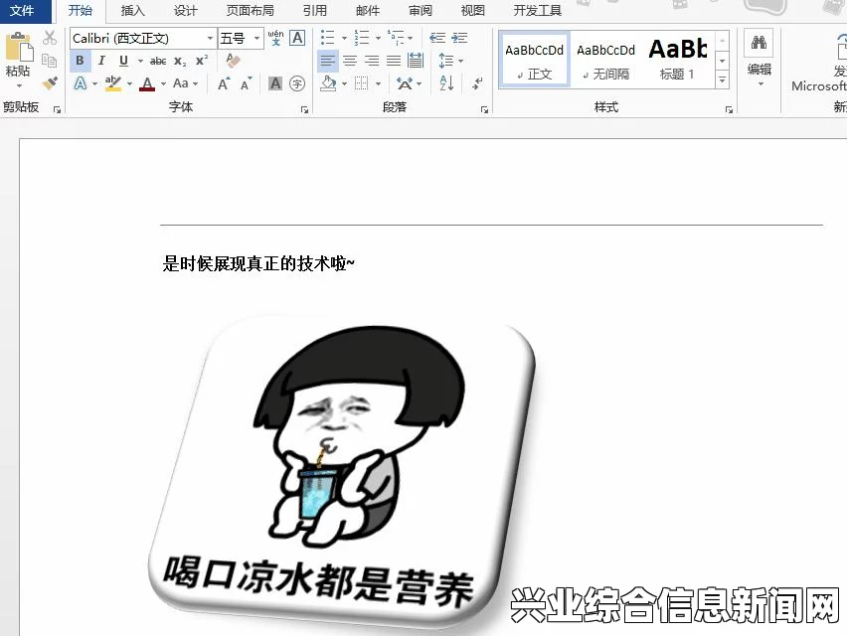Open the Font dialog launcher

click(304, 109)
